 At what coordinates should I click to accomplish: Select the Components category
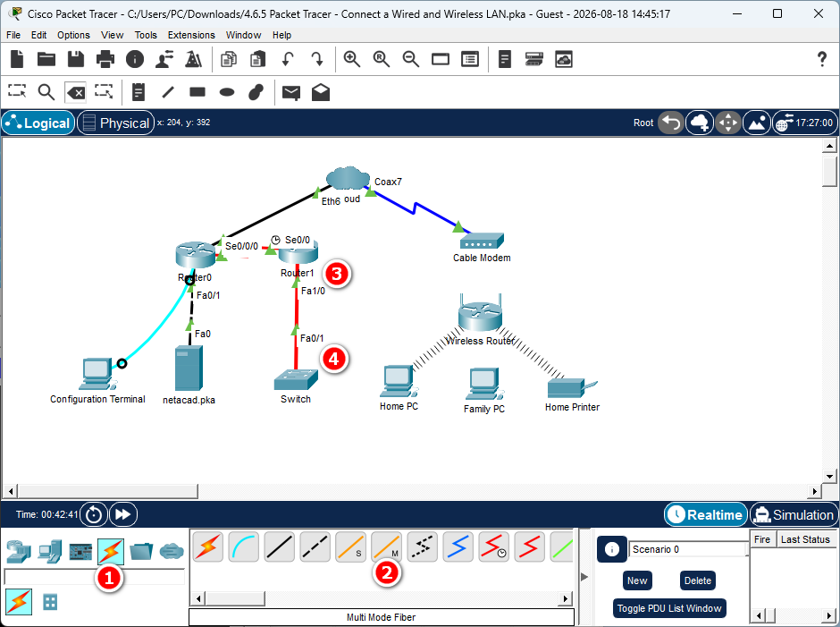click(80, 551)
